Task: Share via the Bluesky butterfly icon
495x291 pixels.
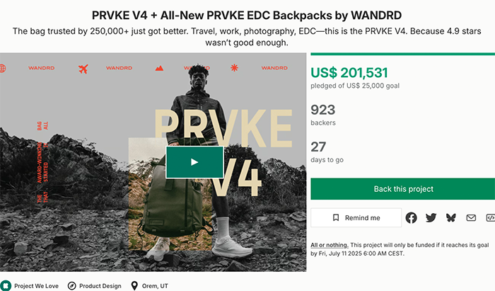Action: (451, 217)
